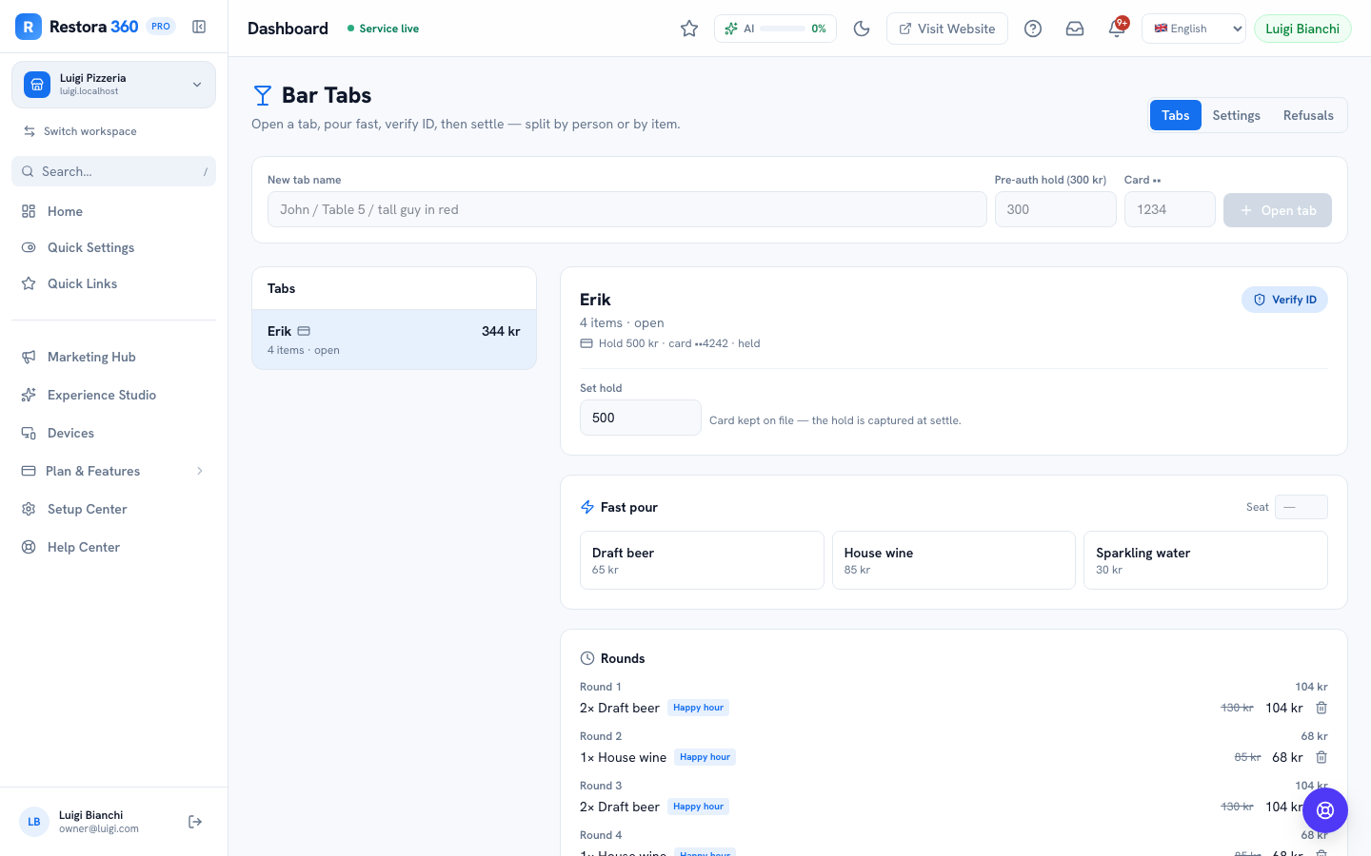The width and height of the screenshot is (1371, 856).
Task: Click the Open tab button
Action: 1278,210
